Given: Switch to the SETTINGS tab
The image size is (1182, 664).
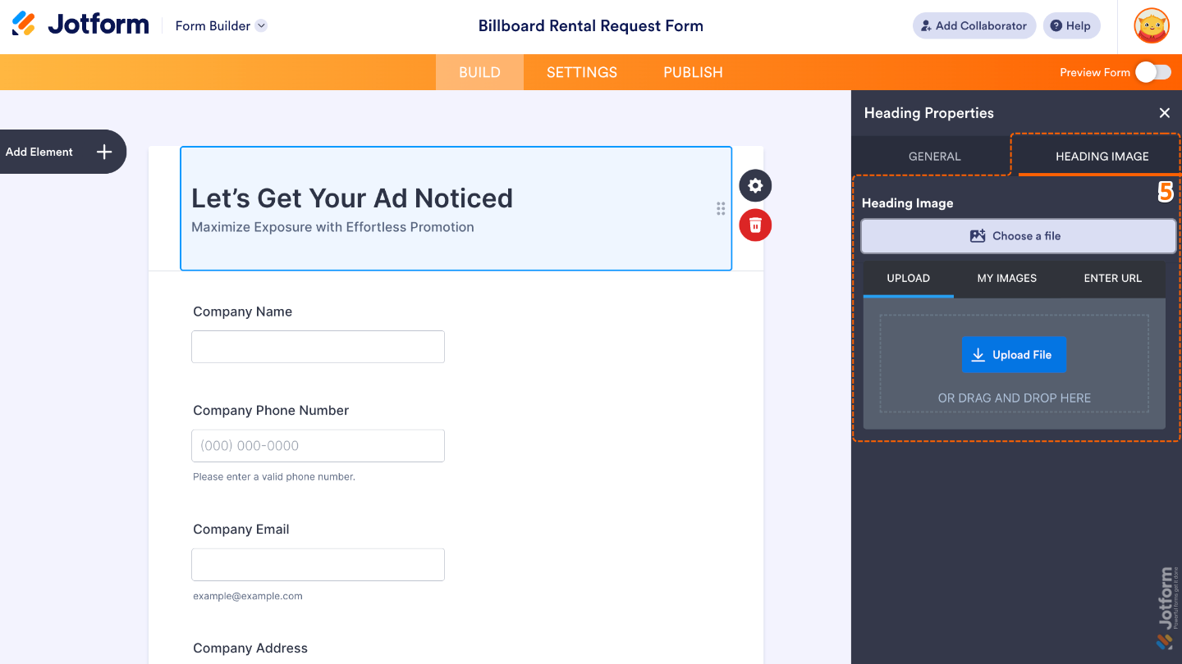Looking at the screenshot, I should 581,72.
